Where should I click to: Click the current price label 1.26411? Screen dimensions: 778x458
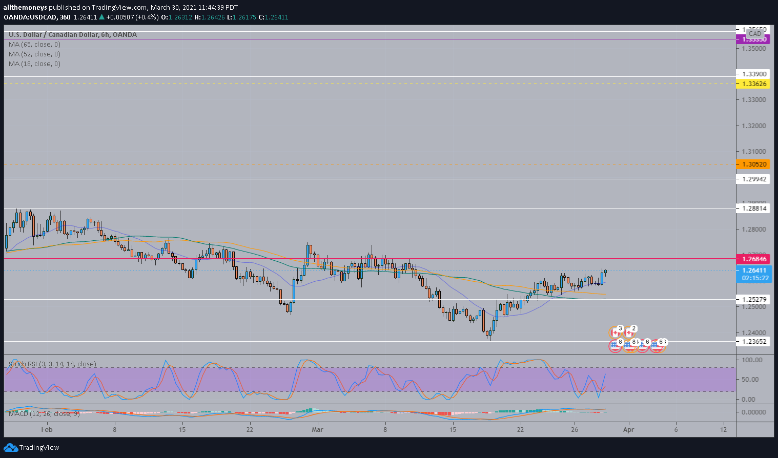click(754, 270)
